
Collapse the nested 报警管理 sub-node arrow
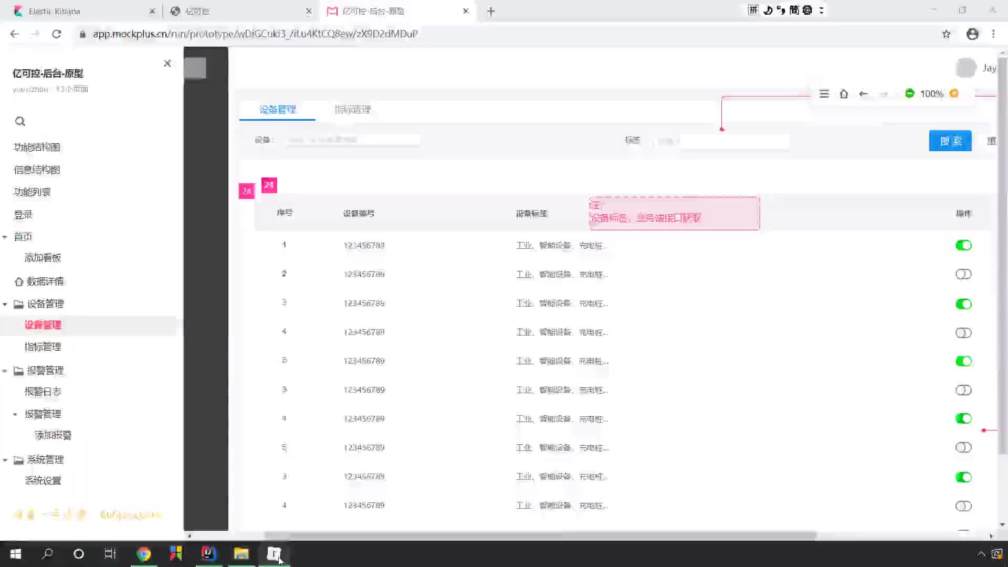pos(15,414)
